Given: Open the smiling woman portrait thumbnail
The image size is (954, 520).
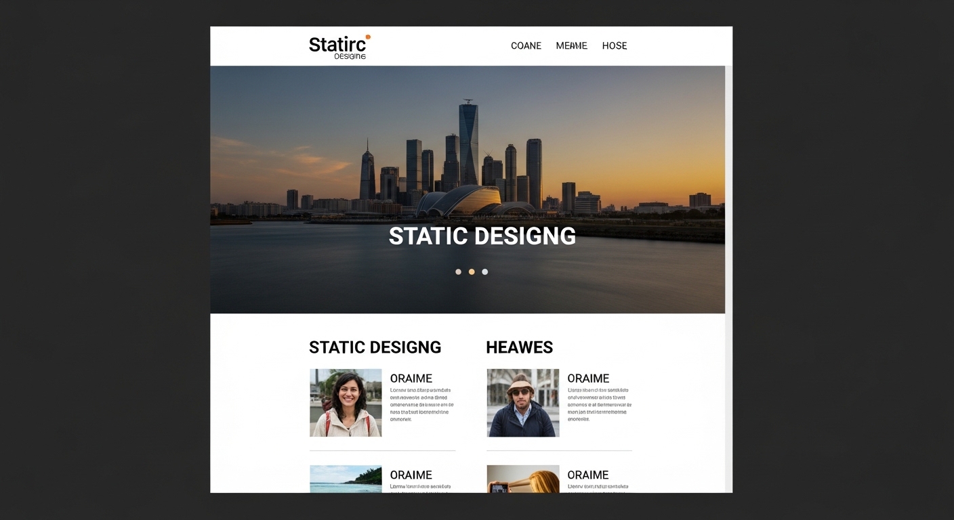Looking at the screenshot, I should (346, 402).
